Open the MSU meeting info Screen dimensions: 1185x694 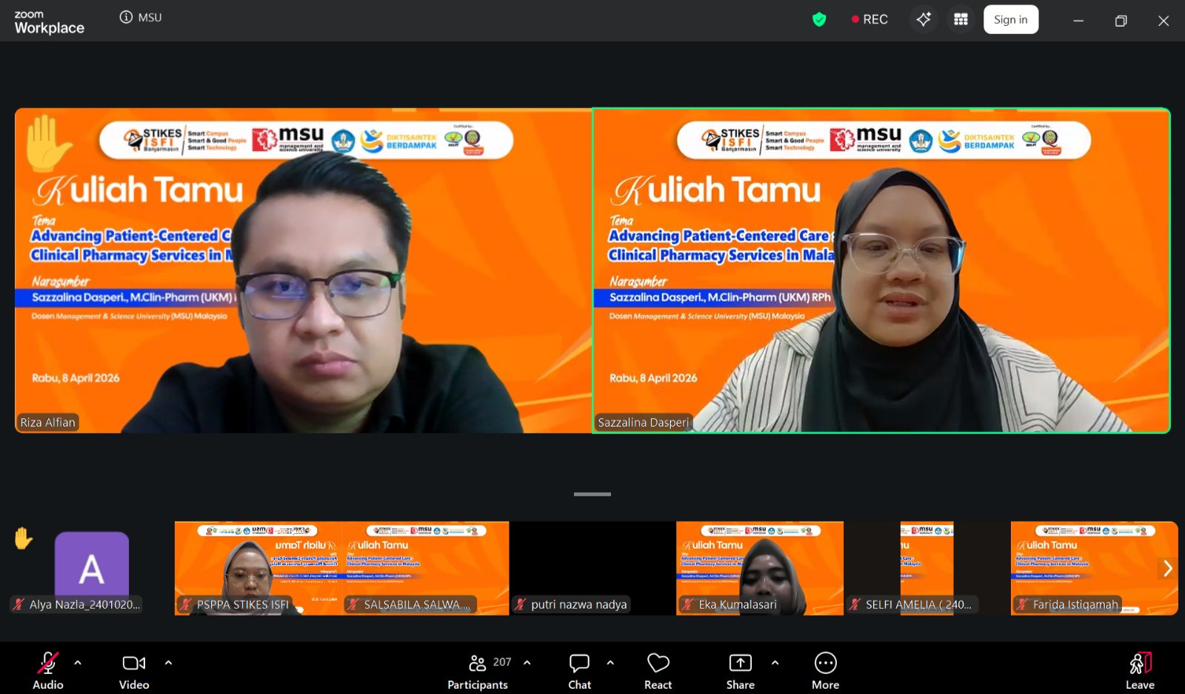coord(141,17)
